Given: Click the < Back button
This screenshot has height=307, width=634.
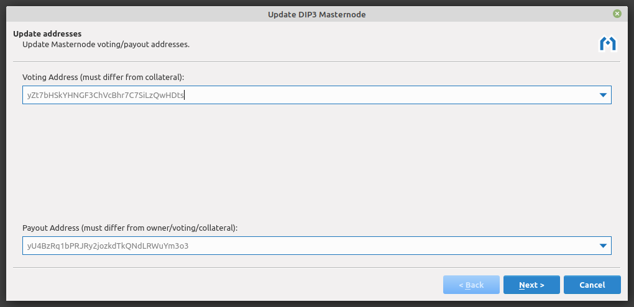Looking at the screenshot, I should tap(471, 285).
